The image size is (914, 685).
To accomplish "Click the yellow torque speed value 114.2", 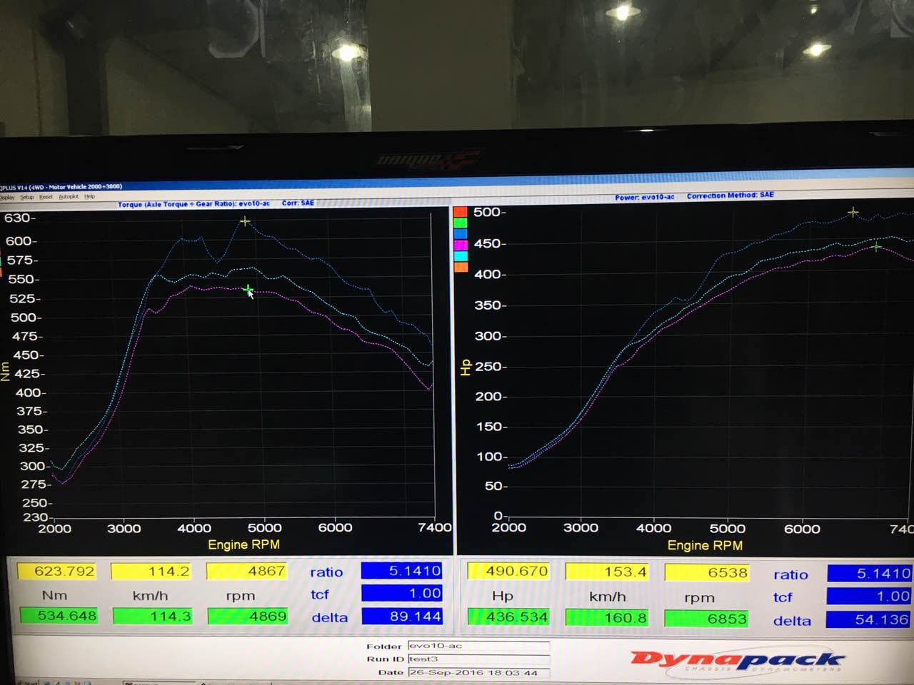I will coord(151,571).
